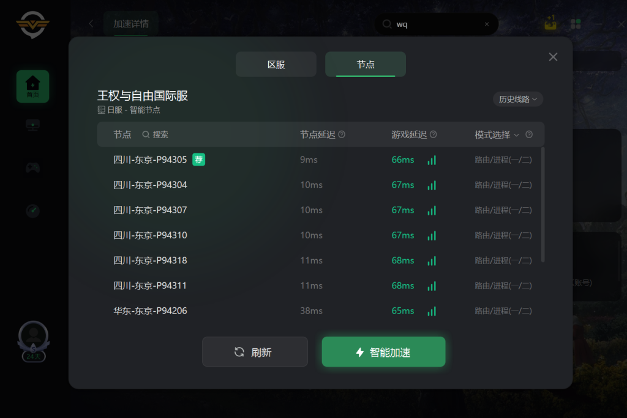Open the monitor icon in the sidebar

33,125
